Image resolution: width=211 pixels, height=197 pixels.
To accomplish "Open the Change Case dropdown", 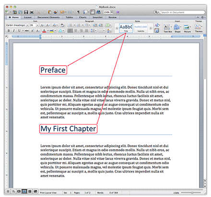I will pos(55,25).
